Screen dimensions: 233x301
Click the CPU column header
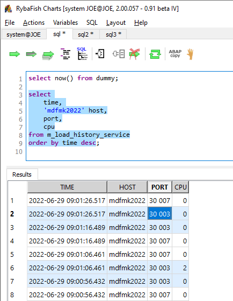(x=180, y=187)
